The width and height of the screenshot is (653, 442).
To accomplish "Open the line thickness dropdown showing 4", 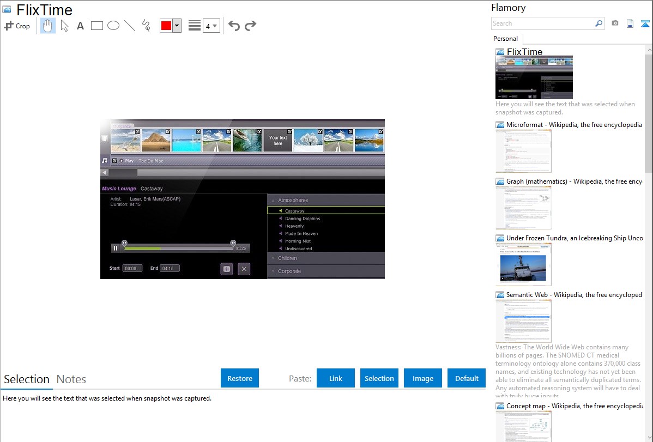I will coord(211,26).
